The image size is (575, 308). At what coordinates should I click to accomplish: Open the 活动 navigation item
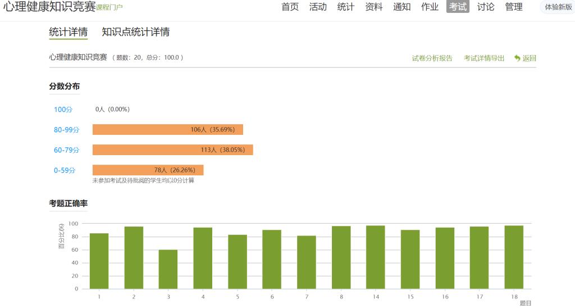click(x=318, y=7)
